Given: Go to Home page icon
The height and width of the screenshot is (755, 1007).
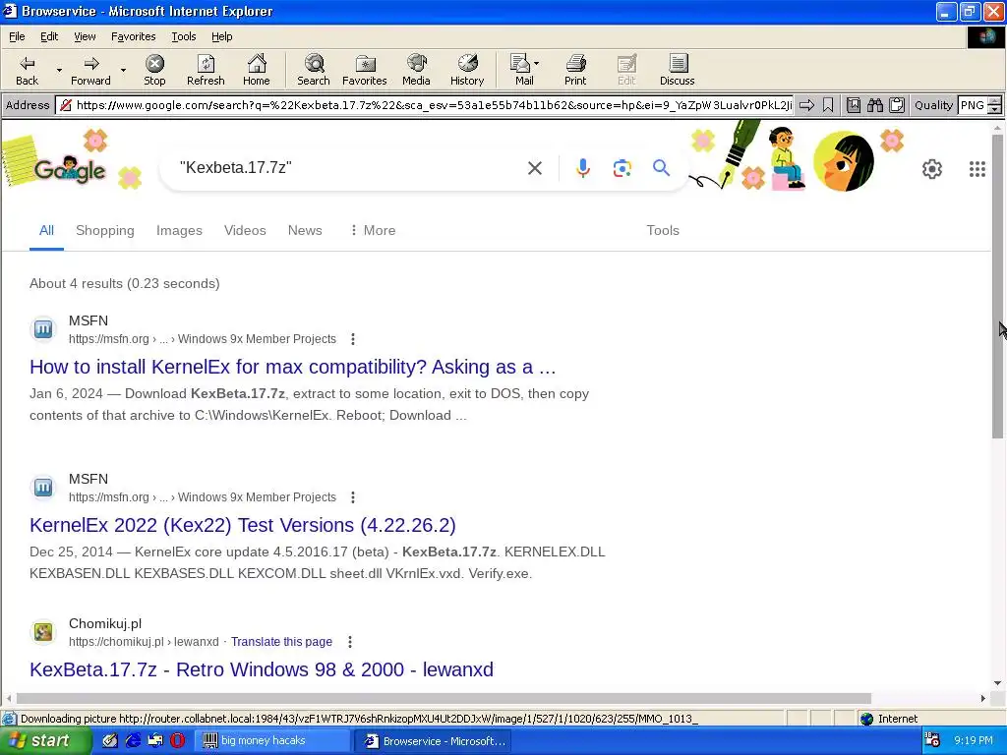Looking at the screenshot, I should pyautogui.click(x=257, y=70).
